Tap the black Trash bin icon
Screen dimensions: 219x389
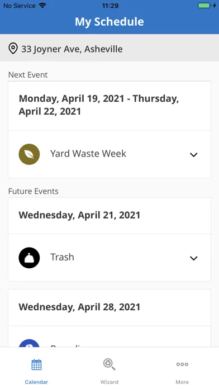(x=29, y=258)
